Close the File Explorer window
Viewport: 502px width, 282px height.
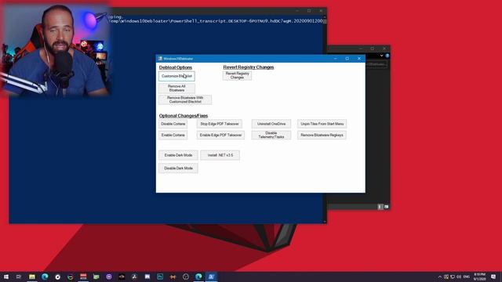pyautogui.click(x=384, y=49)
